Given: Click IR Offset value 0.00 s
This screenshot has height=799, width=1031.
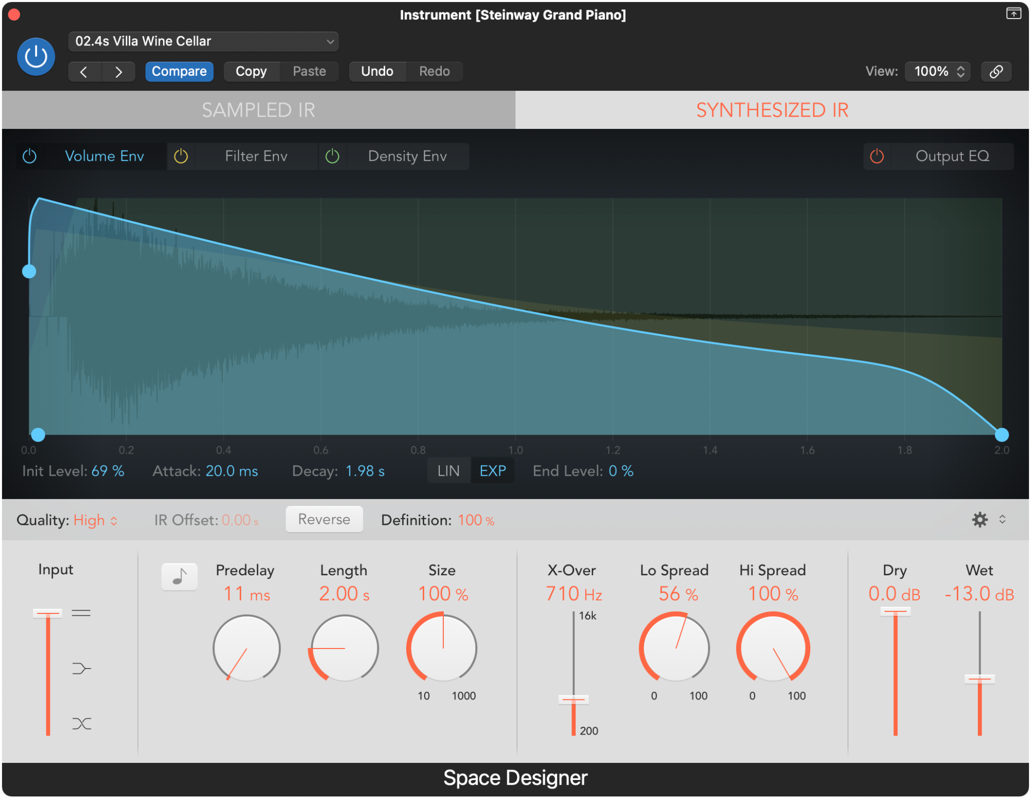Looking at the screenshot, I should click(240, 520).
